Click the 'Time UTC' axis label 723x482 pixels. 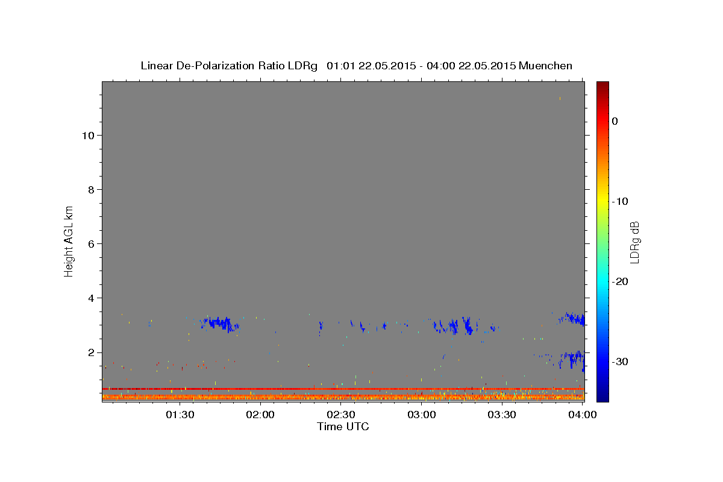(343, 427)
